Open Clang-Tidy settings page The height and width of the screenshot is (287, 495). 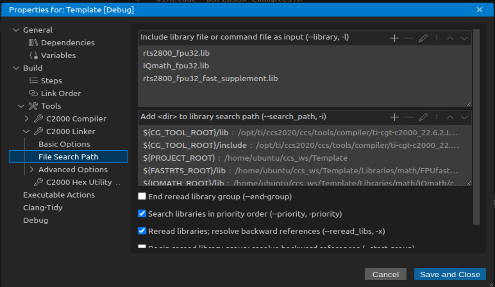coord(43,208)
